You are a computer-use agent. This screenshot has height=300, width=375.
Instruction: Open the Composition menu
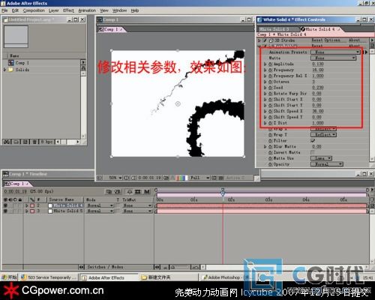34,10
